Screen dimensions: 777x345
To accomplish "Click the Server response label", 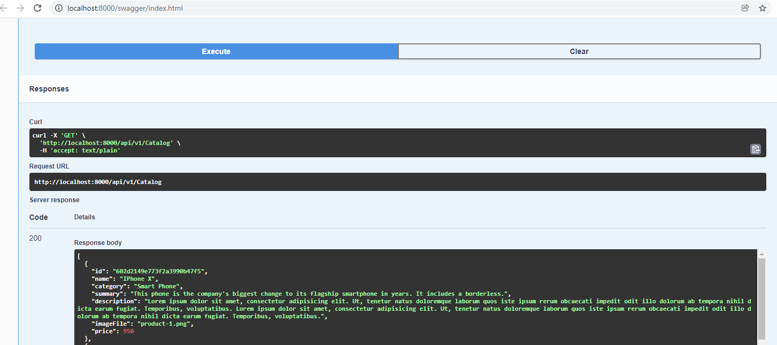I will click(x=55, y=200).
